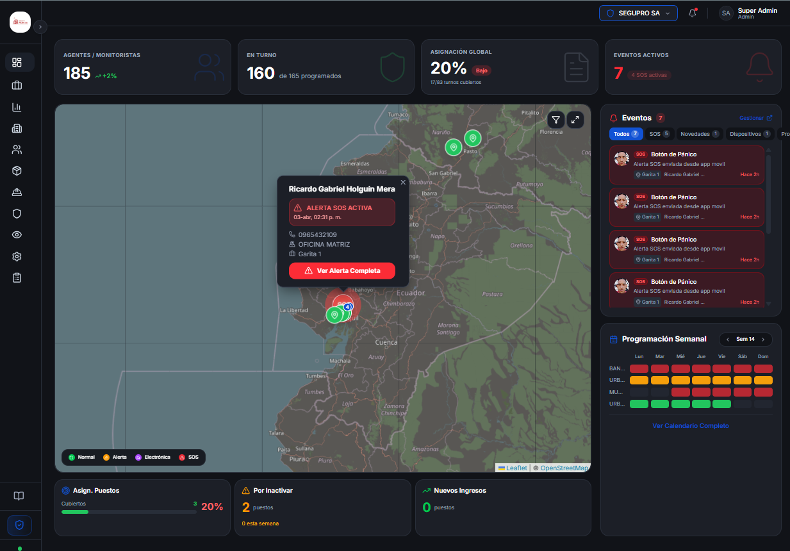
Task: Open the notifications bell in the top bar
Action: 692,13
